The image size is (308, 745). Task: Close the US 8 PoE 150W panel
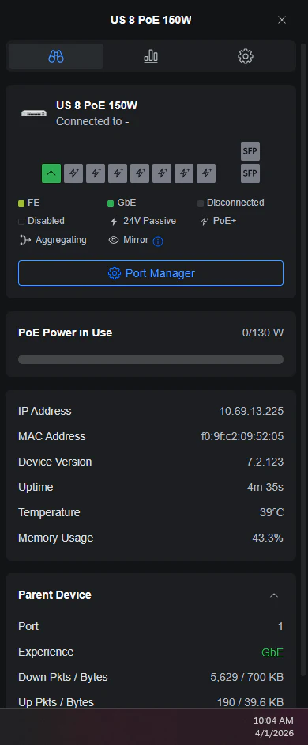(x=282, y=20)
